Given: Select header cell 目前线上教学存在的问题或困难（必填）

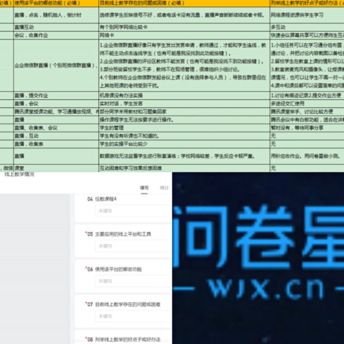Looking at the screenshot, I should tap(184, 3).
